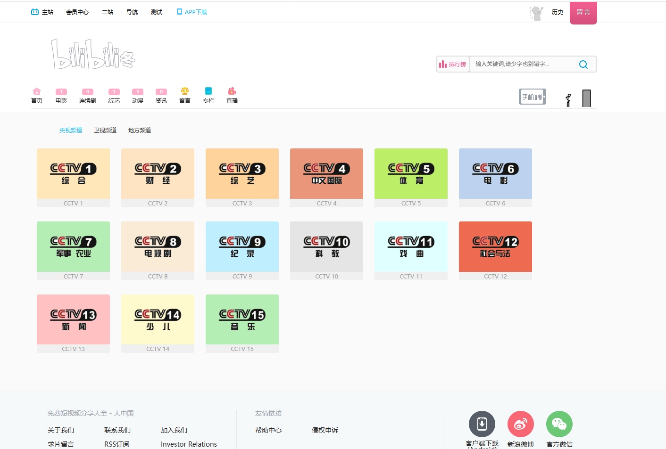Open the CCTV 7 军事农业 channel thumbnail
The image size is (666, 449).
point(73,246)
